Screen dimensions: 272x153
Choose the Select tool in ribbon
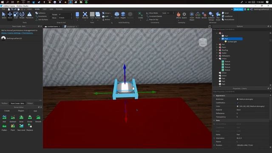[x=4, y=15]
